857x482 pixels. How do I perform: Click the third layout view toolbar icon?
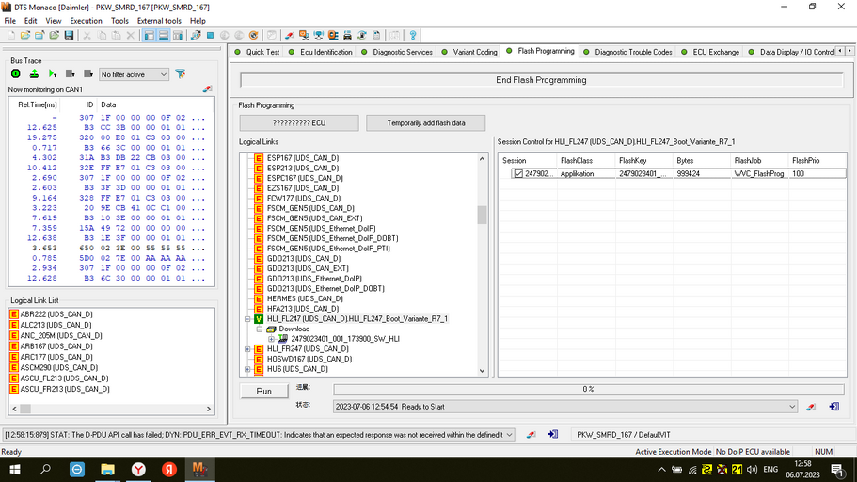(178, 36)
